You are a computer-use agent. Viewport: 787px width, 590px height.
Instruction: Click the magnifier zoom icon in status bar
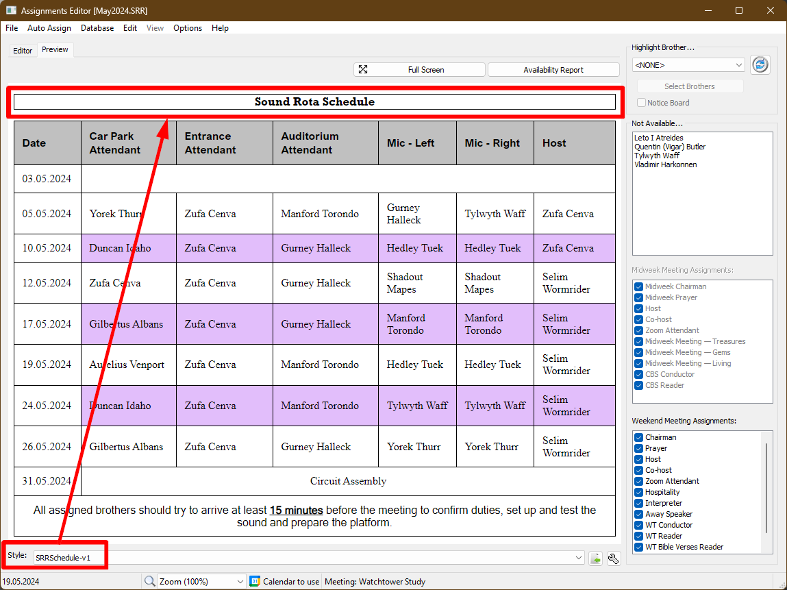click(x=149, y=582)
